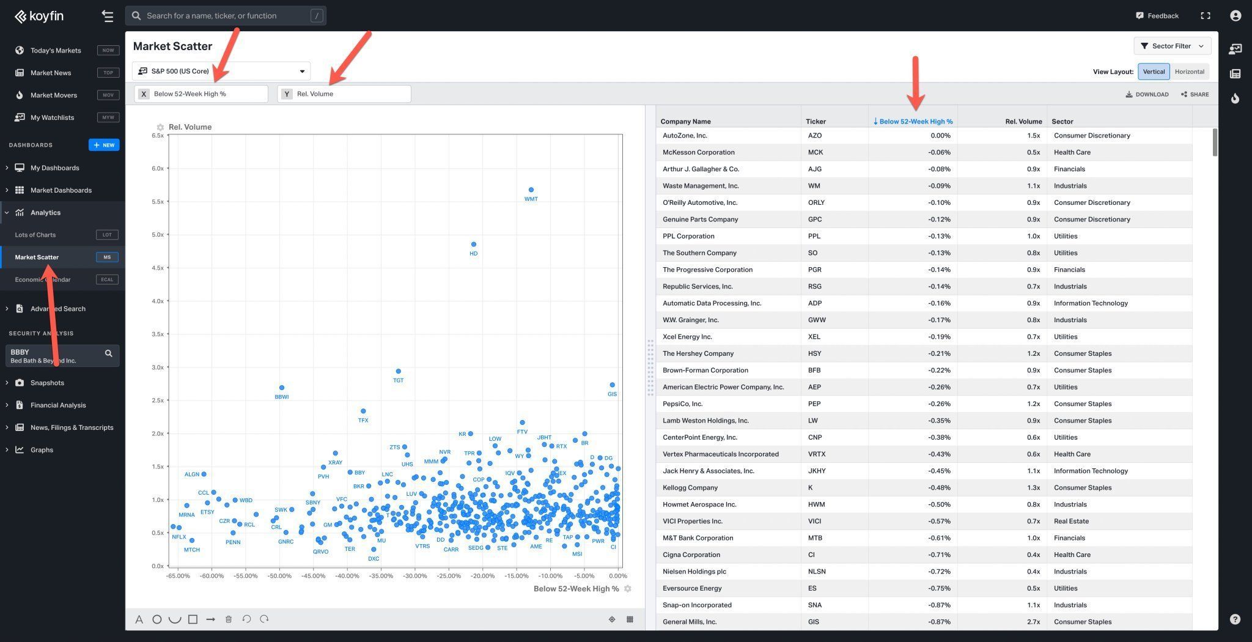Undo the last chart action
Image resolution: width=1252 pixels, height=642 pixels.
(x=246, y=619)
